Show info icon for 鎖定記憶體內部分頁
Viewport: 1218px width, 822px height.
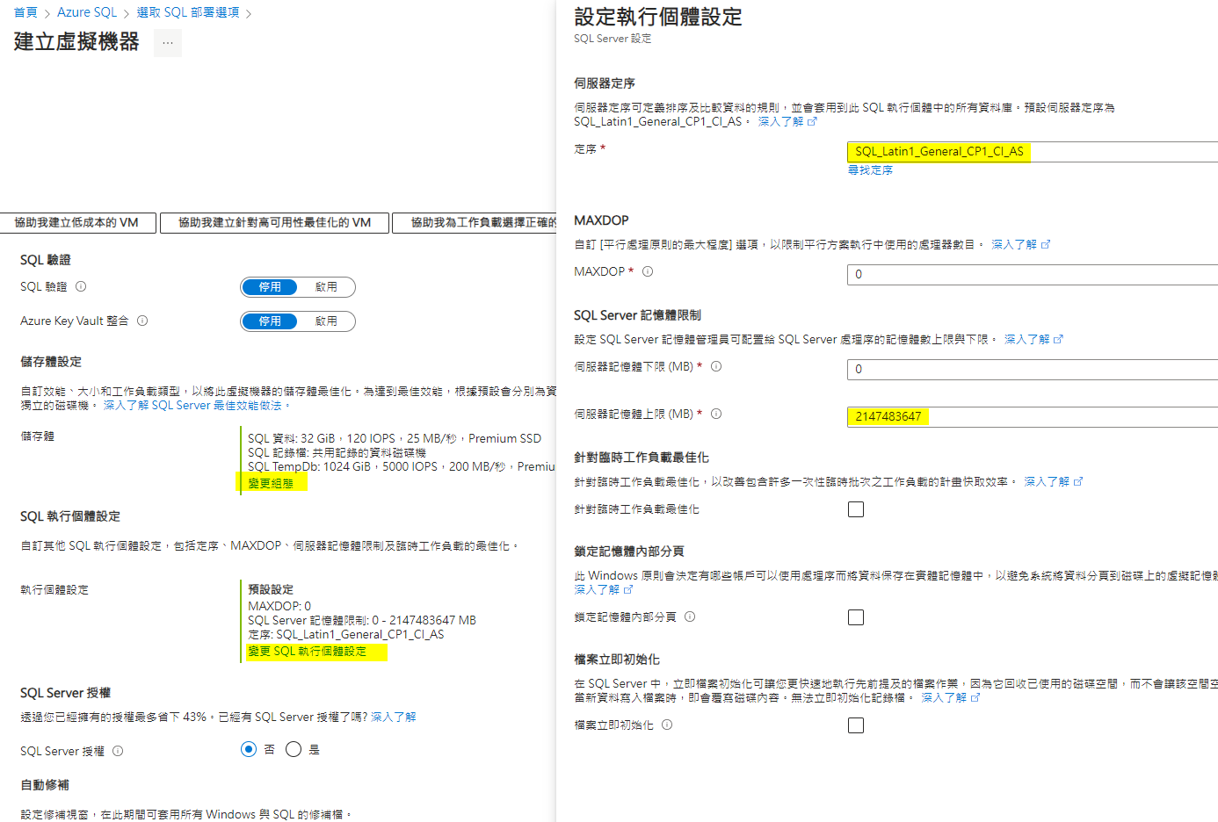[690, 616]
